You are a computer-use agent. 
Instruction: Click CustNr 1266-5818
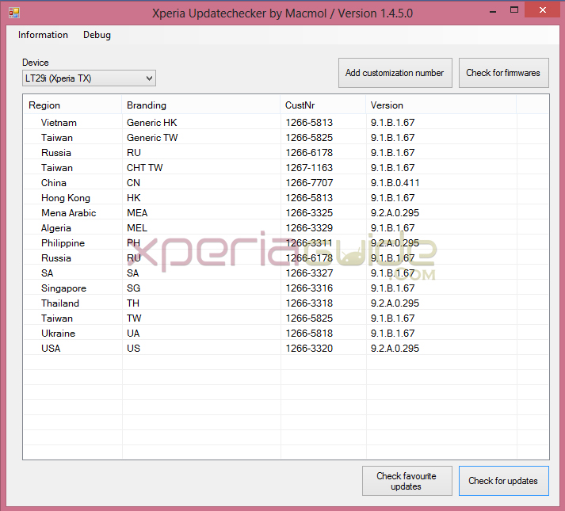tap(309, 334)
